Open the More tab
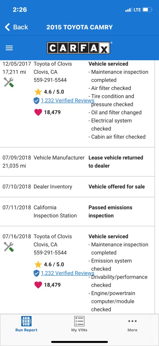159x346 pixels. coord(132,325)
